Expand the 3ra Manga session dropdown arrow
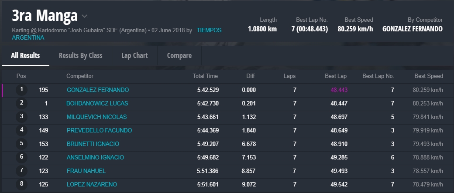The image size is (454, 193). click(85, 16)
